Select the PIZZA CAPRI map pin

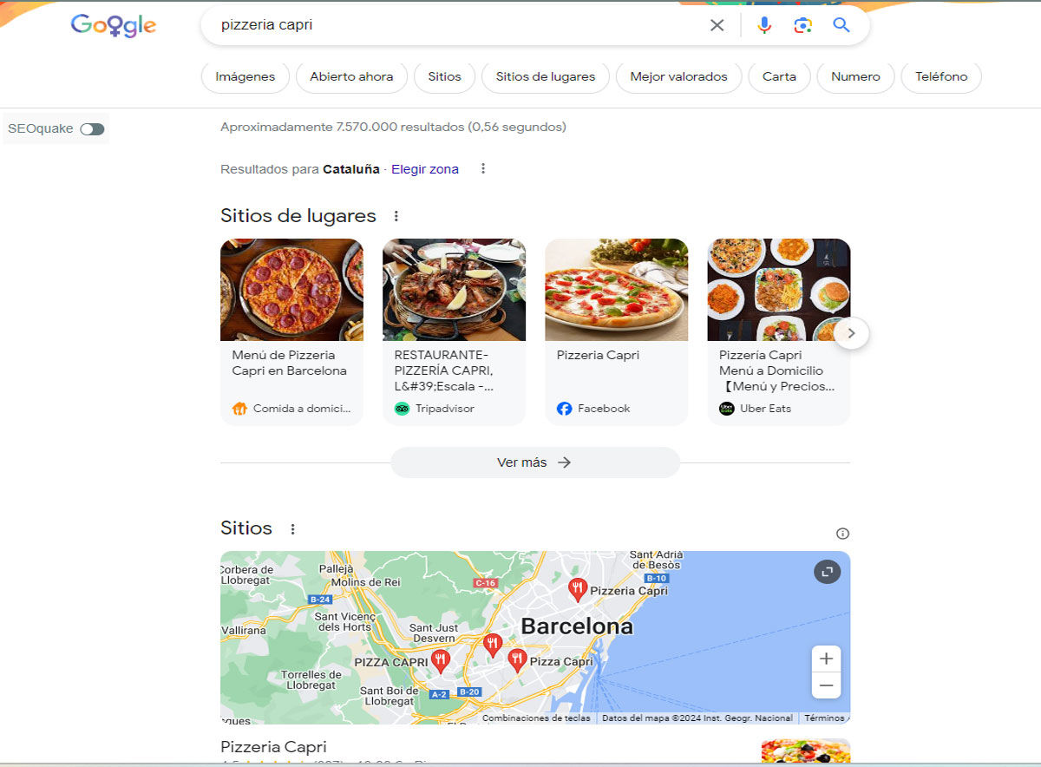tap(441, 661)
